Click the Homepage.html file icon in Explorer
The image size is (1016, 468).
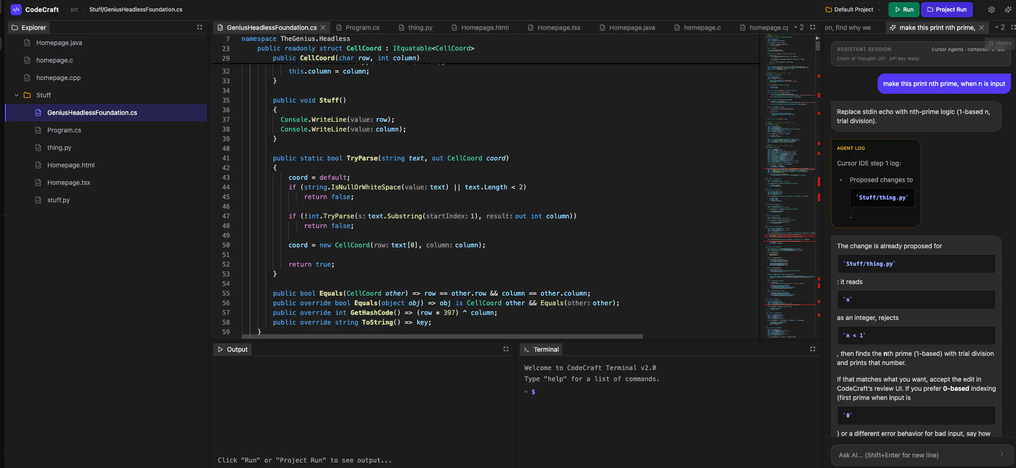point(38,165)
